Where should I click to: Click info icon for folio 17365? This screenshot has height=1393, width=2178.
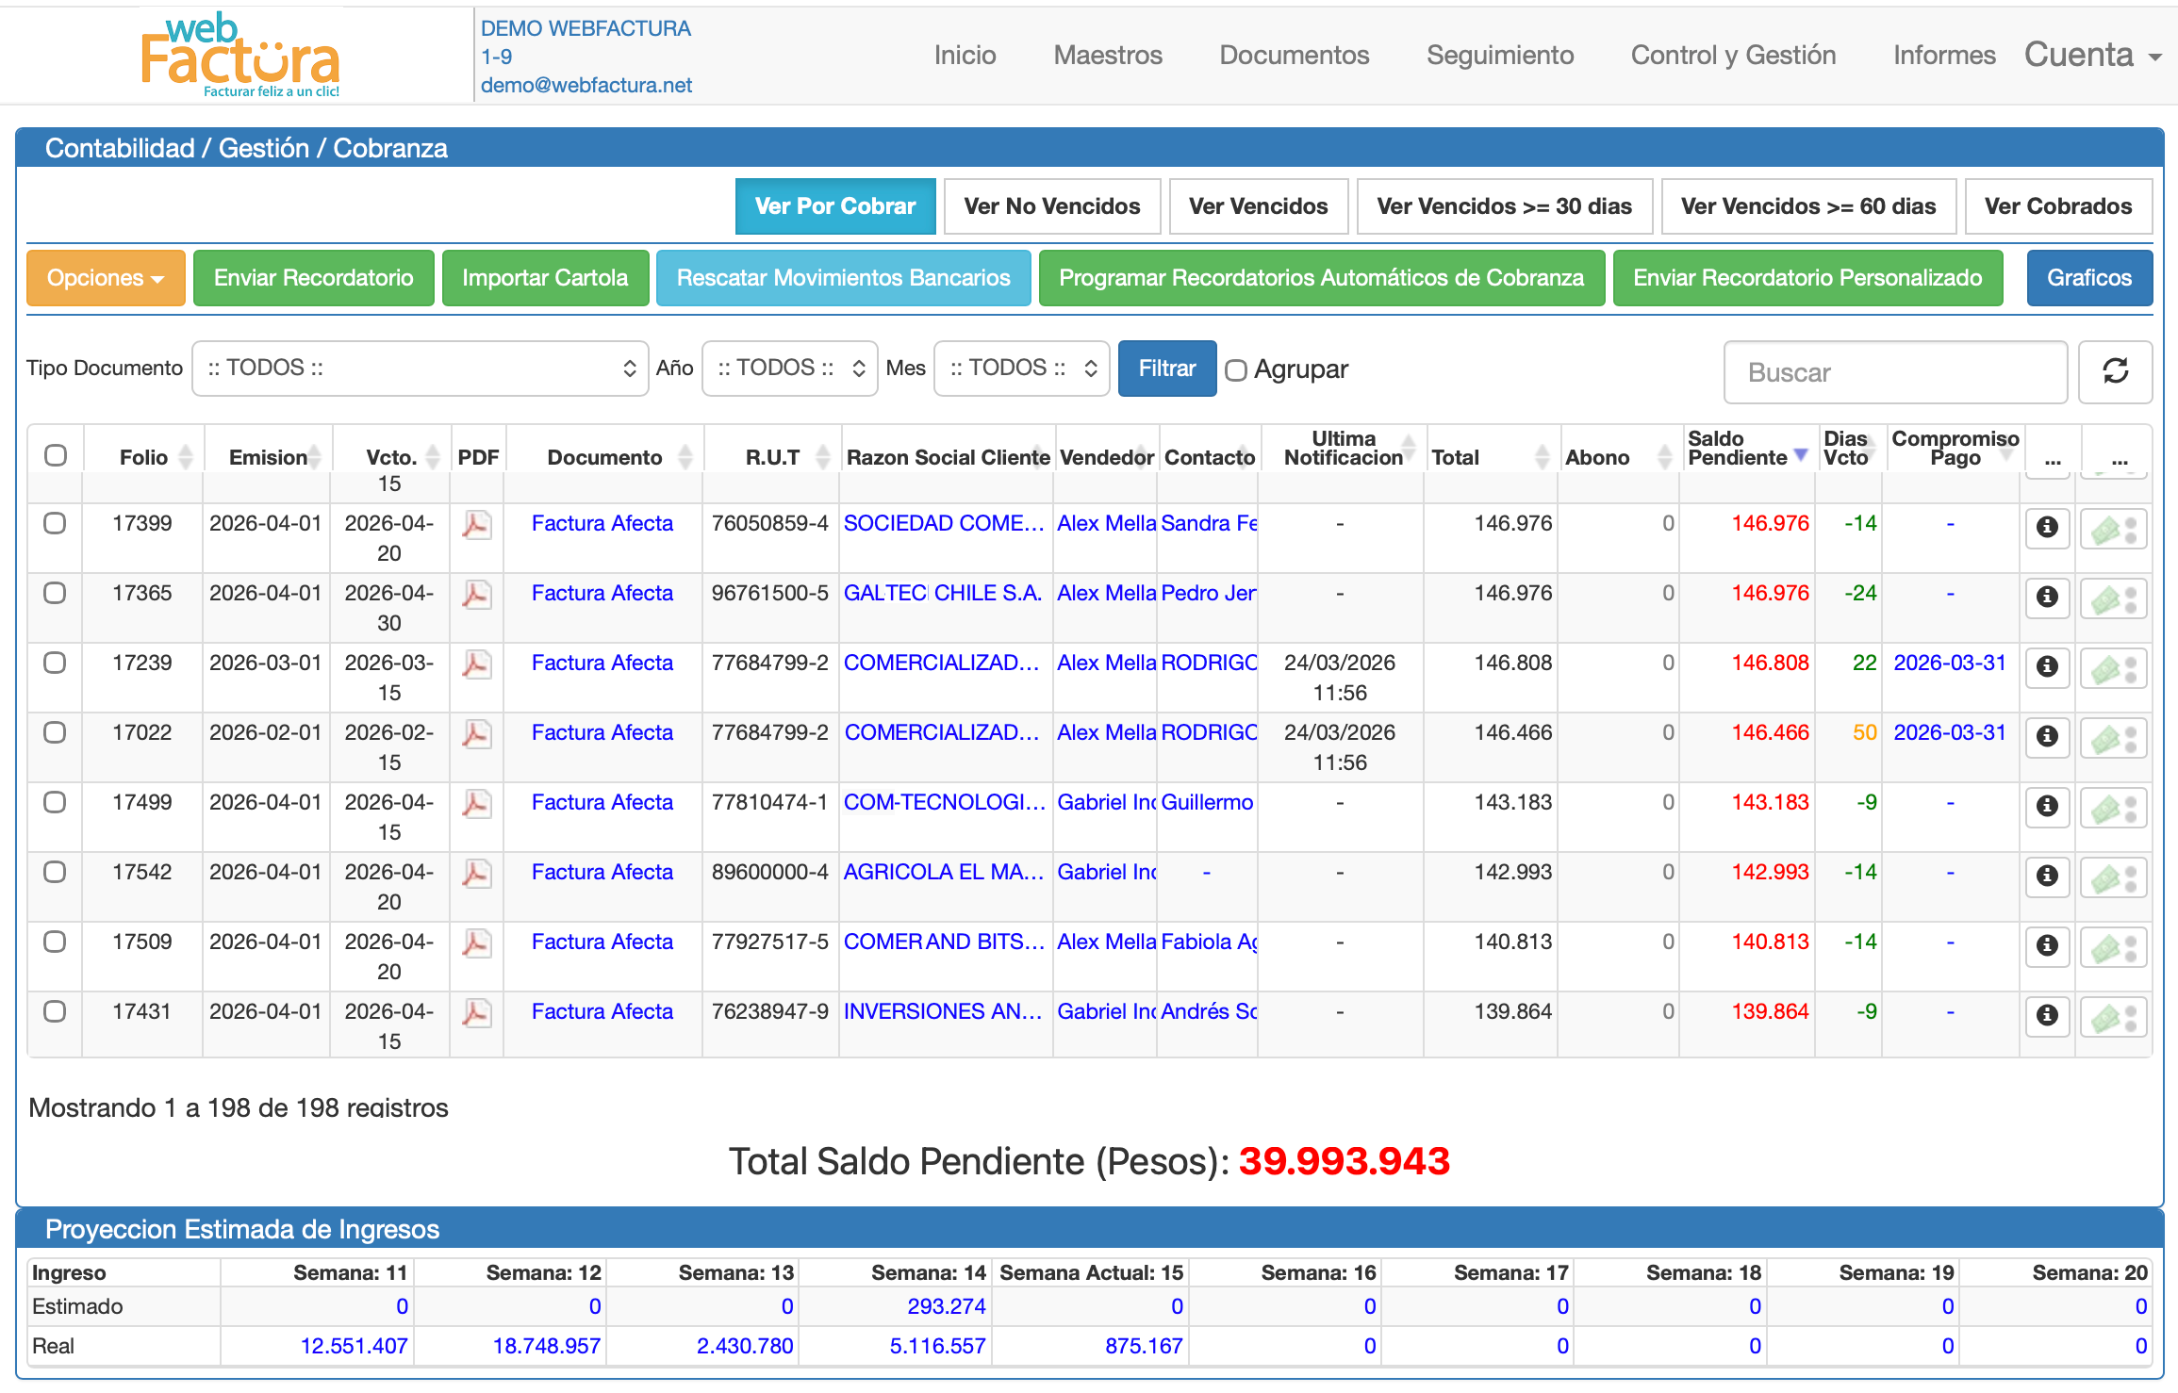tap(2046, 597)
